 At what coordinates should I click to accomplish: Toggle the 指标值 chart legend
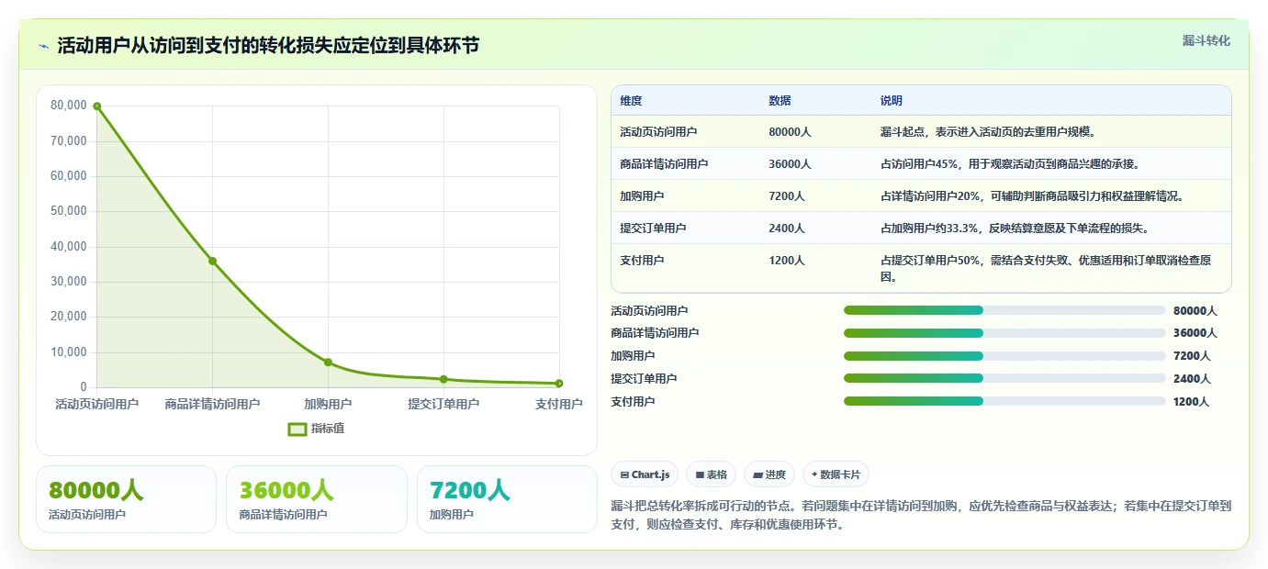point(316,429)
